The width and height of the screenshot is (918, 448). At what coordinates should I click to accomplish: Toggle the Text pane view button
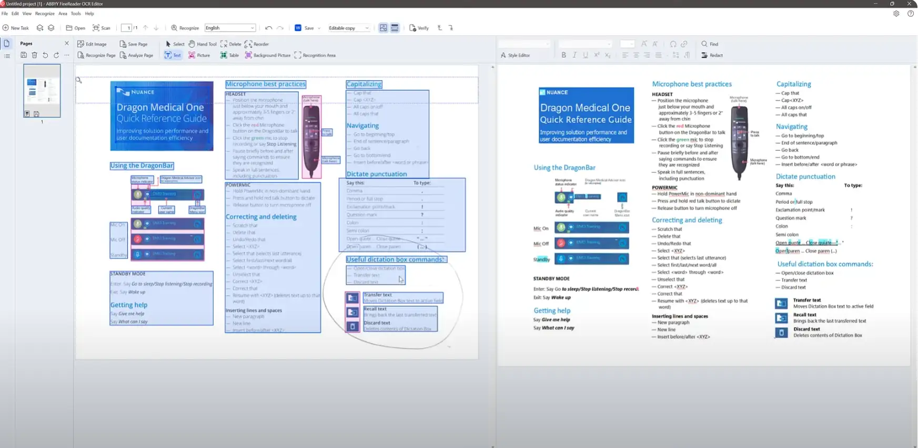(395, 28)
